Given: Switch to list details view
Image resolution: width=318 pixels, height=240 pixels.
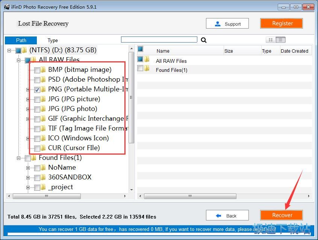Looking at the screenshot, I should tap(281, 40).
